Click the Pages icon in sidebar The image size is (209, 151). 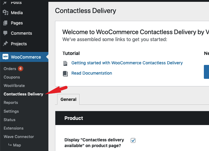[x=5, y=23]
